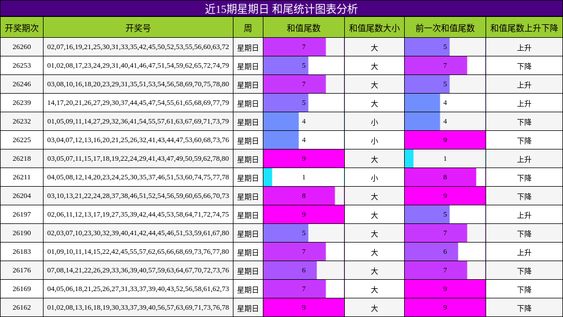The width and height of the screenshot is (563, 317).
Task: Click draw period 26260
Action: pos(21,47)
